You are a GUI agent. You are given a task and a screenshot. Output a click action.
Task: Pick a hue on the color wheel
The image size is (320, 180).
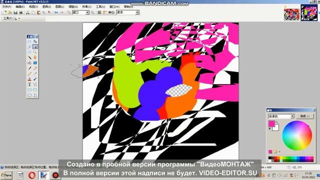pos(297,135)
